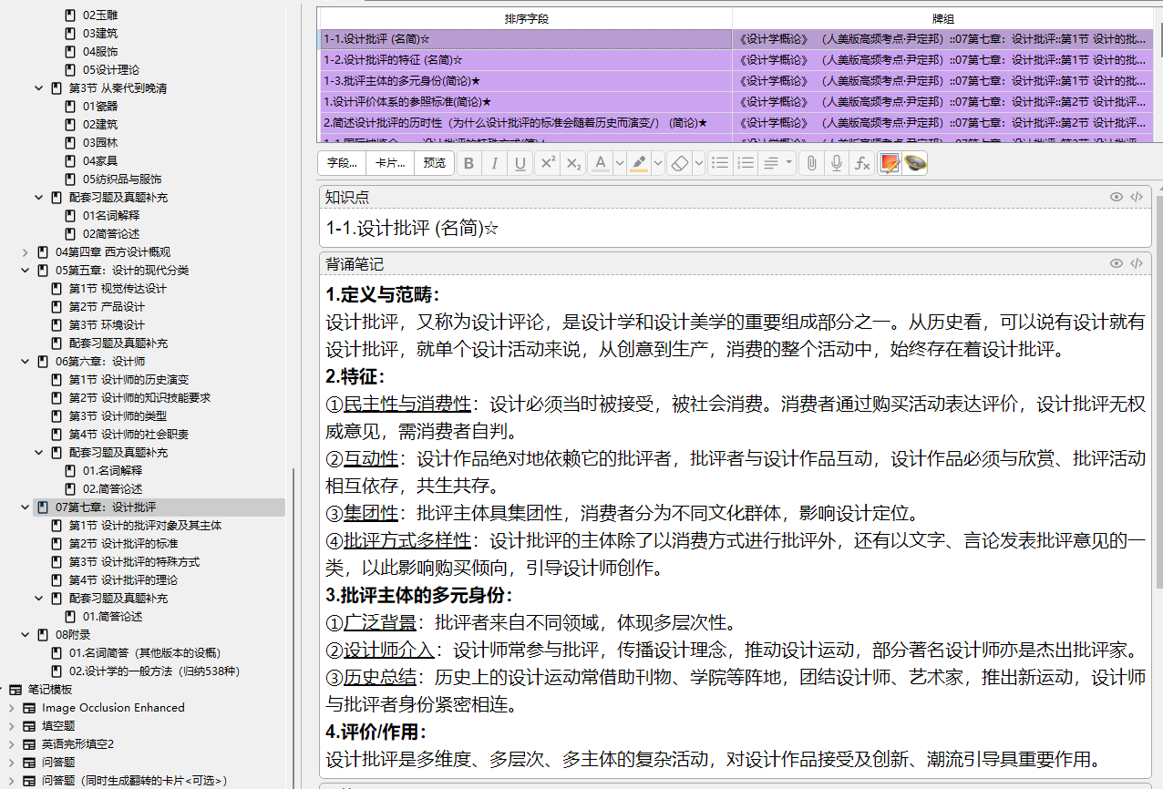Apply italic formatting from the editor toolbar
This screenshot has width=1163, height=789.
[495, 163]
